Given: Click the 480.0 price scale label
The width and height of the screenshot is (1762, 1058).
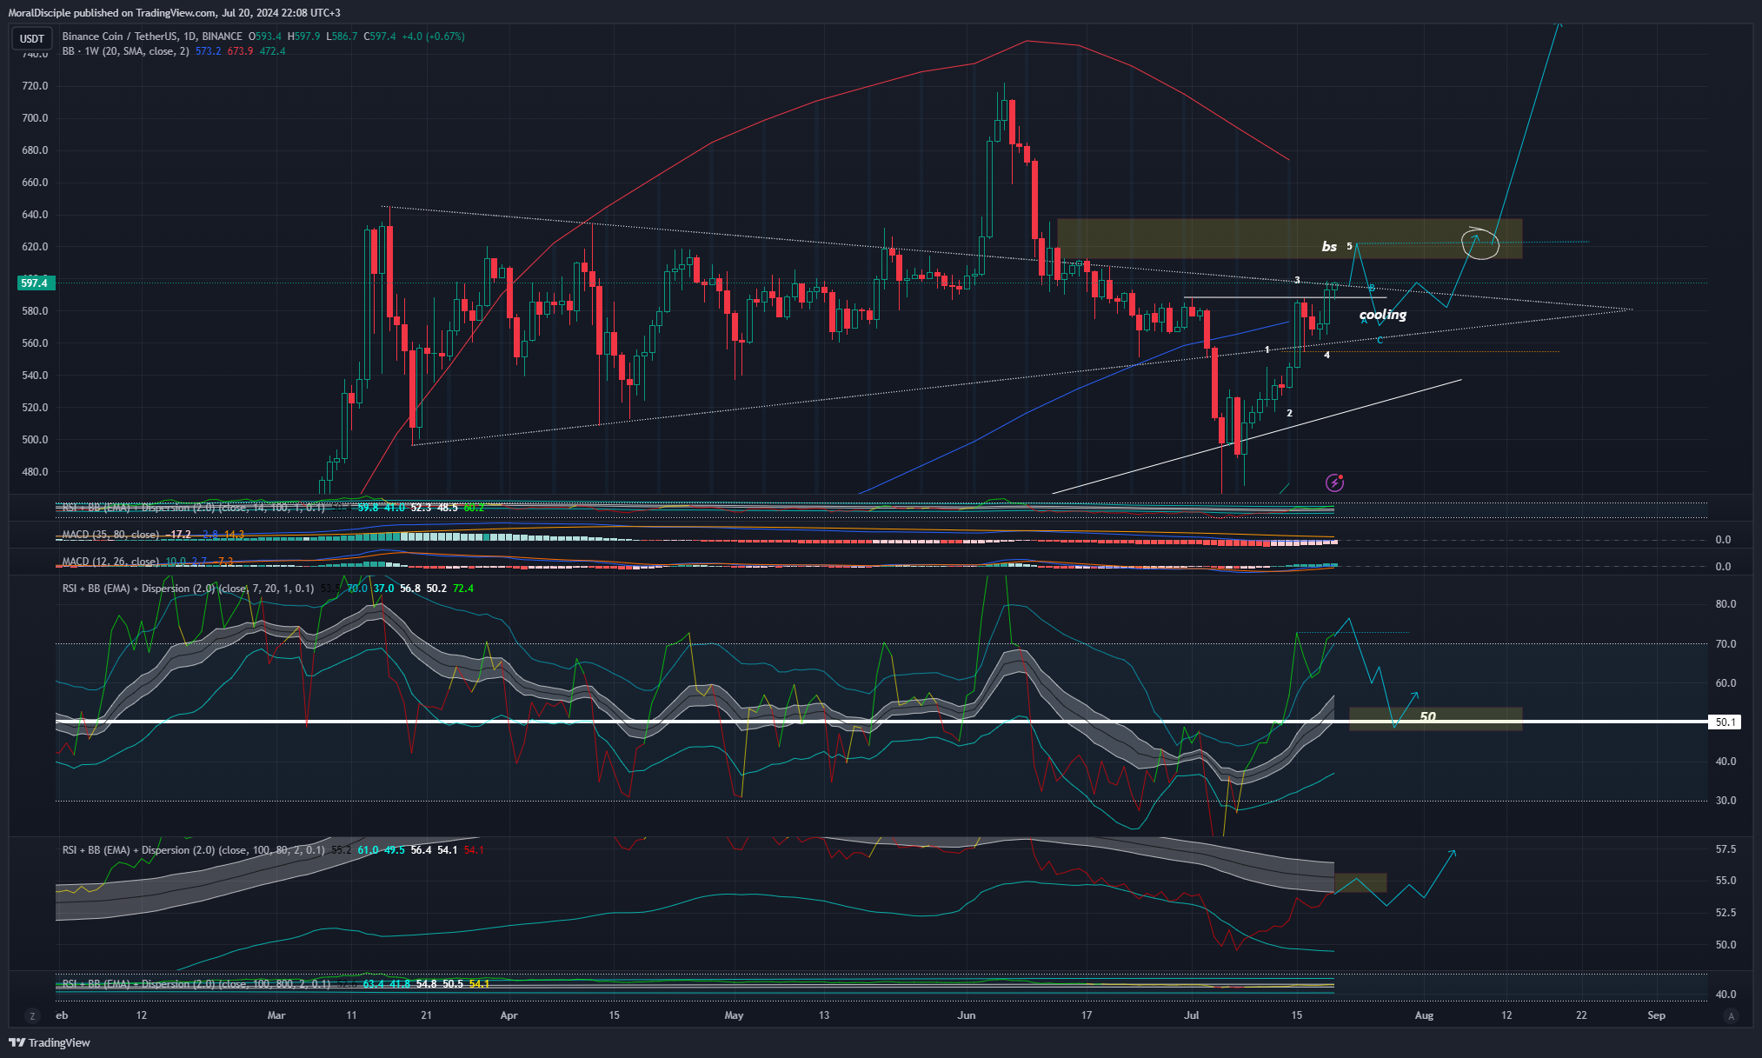Looking at the screenshot, I should pyautogui.click(x=35, y=472).
